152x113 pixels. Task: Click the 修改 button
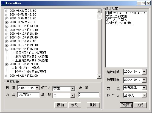click(75, 105)
